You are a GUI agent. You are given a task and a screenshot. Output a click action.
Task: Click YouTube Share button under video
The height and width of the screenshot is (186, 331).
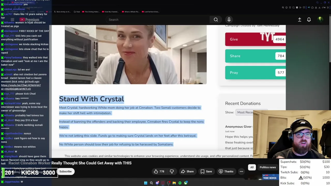click(x=187, y=172)
